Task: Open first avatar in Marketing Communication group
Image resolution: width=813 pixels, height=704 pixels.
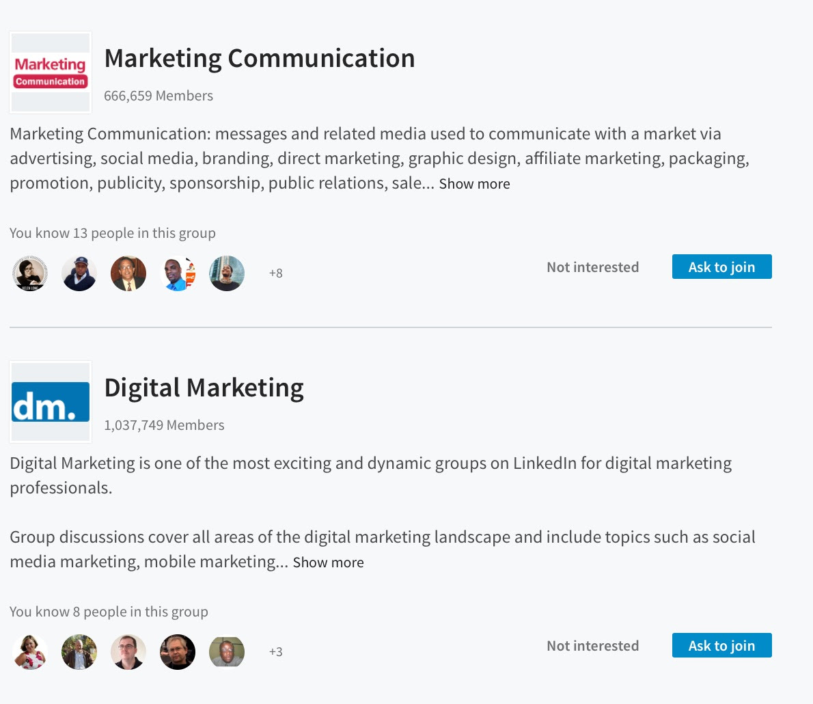Action: [x=30, y=273]
